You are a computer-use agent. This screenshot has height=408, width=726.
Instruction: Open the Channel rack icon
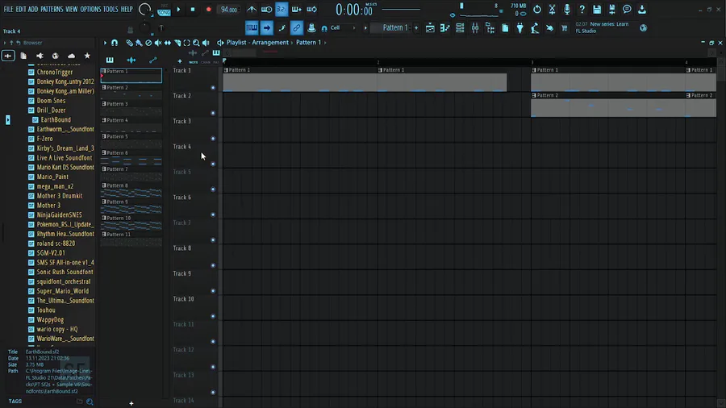pyautogui.click(x=460, y=28)
